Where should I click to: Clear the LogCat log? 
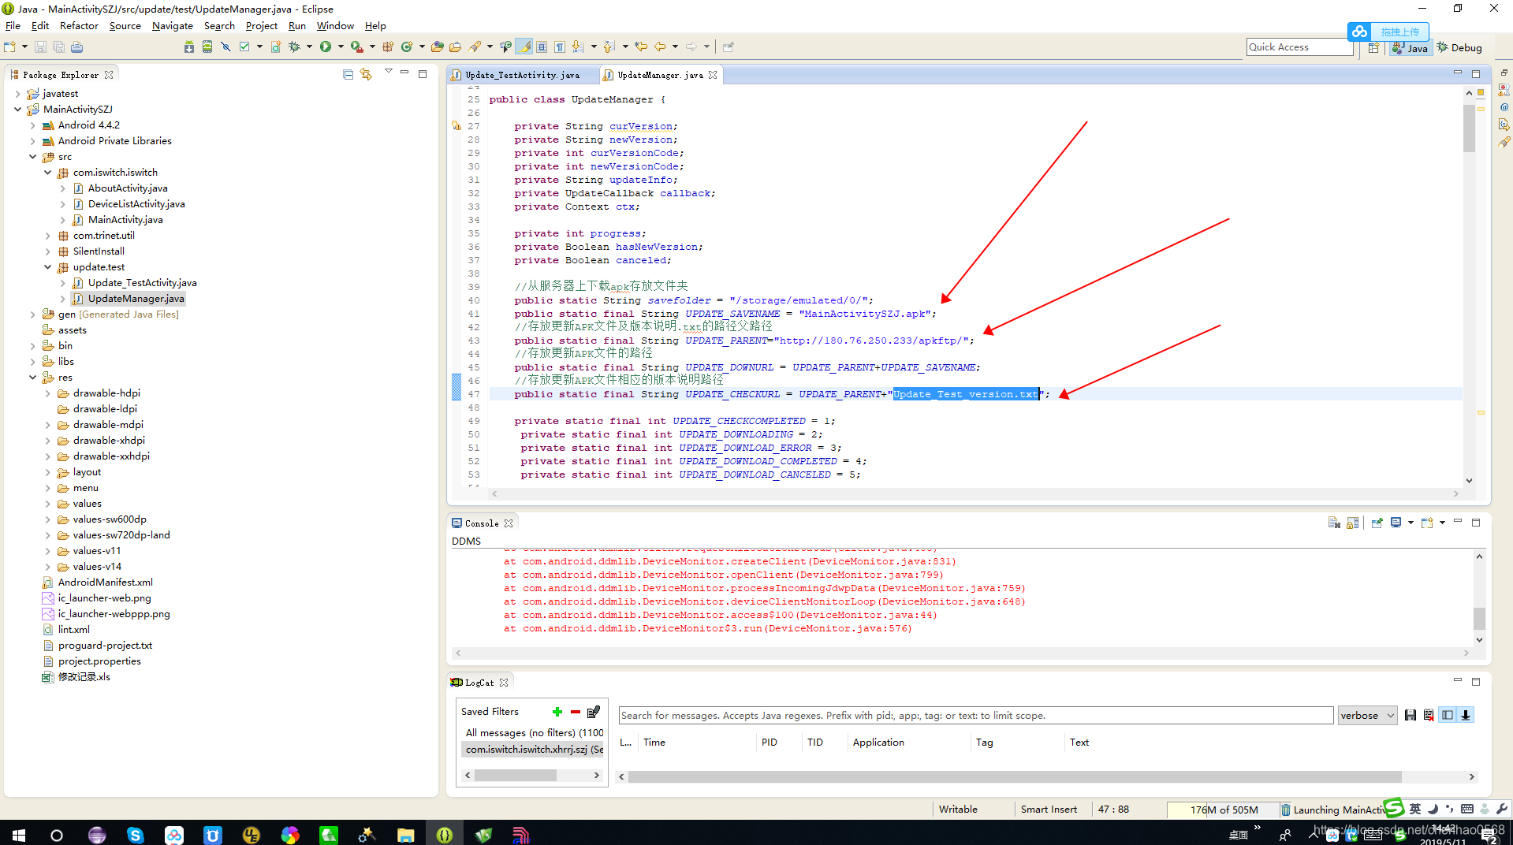coord(1429,716)
